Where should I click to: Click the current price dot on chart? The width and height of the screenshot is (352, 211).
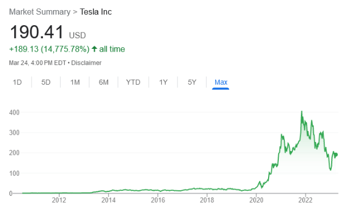336,155
